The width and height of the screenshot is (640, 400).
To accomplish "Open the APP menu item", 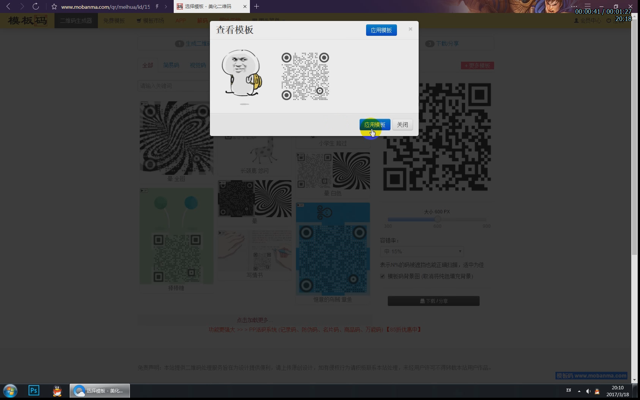I will click(181, 21).
